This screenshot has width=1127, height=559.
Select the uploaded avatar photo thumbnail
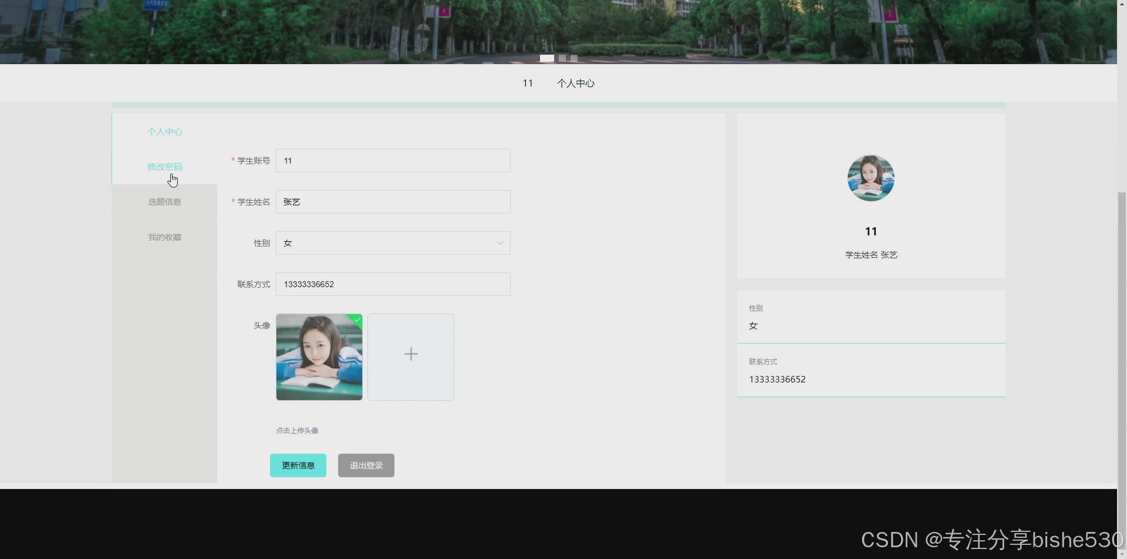pos(319,357)
